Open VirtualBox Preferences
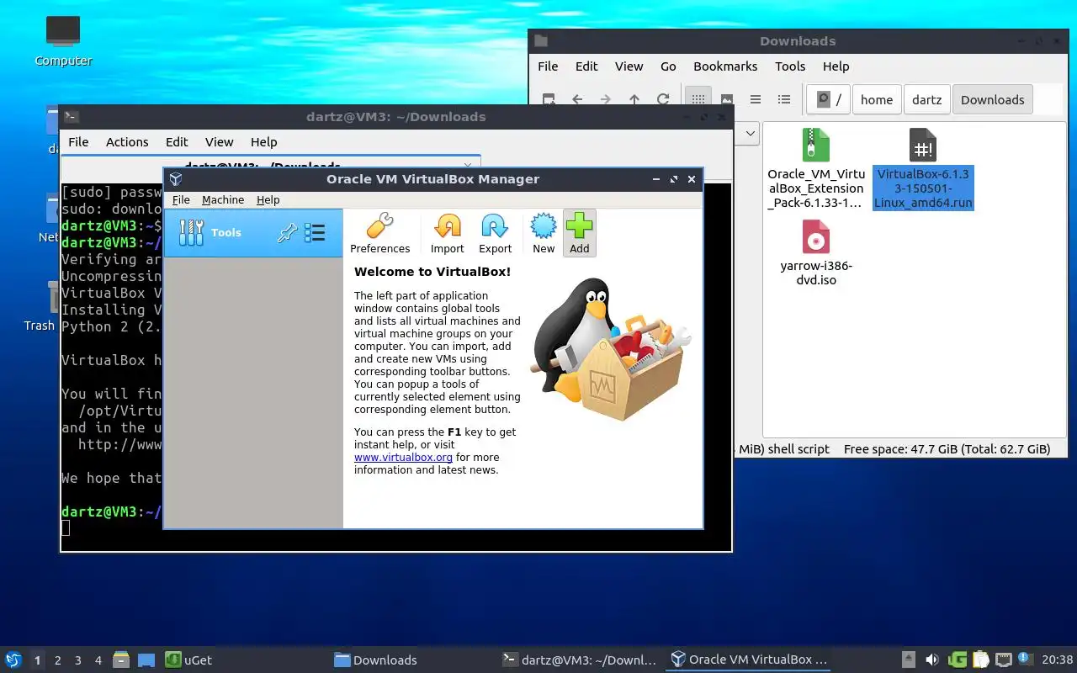The height and width of the screenshot is (673, 1077). (x=379, y=233)
